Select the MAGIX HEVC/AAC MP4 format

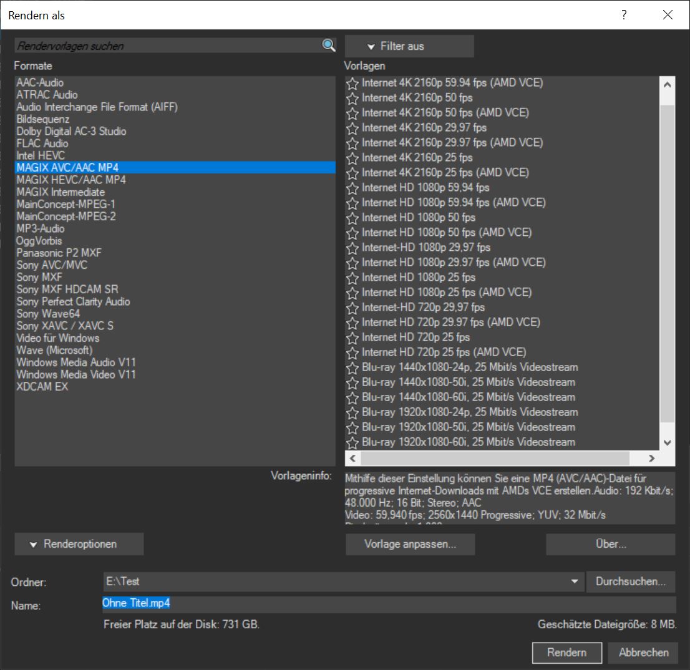175,180
